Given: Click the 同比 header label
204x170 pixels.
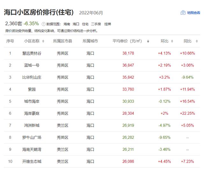Looking at the screenshot, I should coord(187,41).
